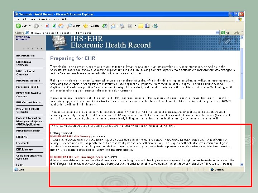Click the green Go button
The image size is (258, 193).
point(225,33)
